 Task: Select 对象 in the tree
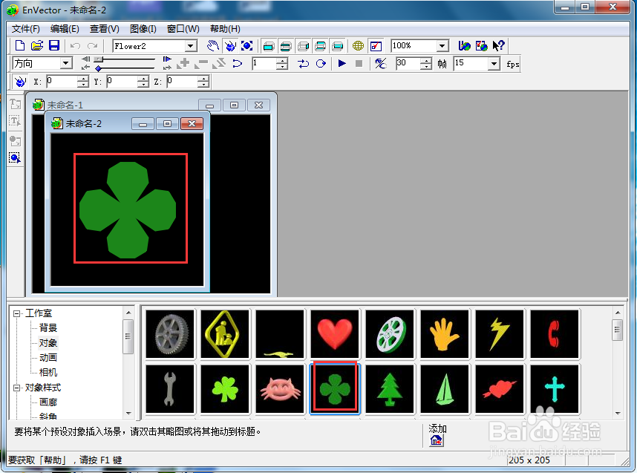[x=48, y=343]
